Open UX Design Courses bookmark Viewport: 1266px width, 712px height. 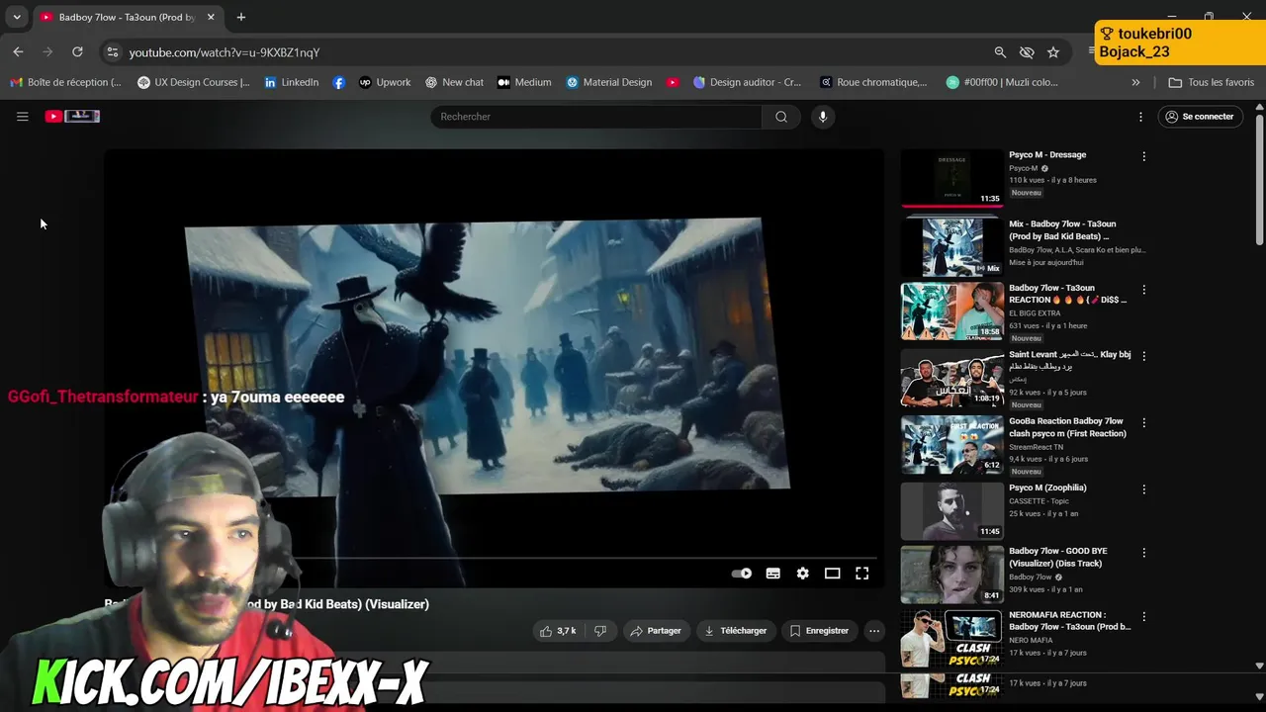tap(194, 82)
